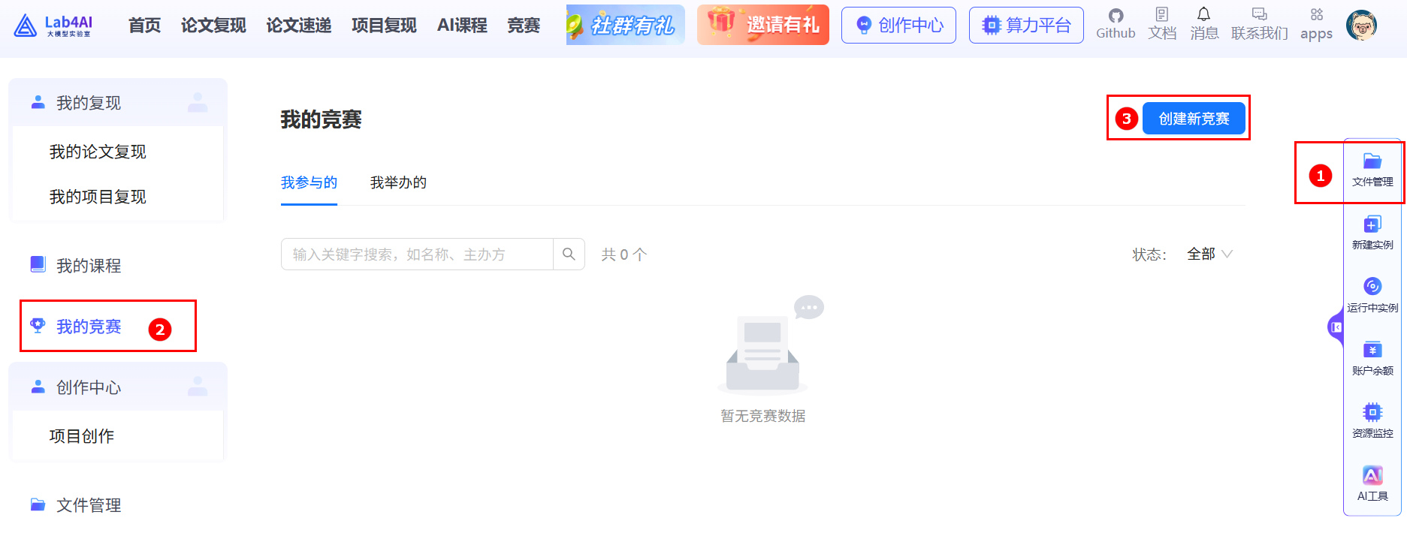1407x545 pixels.
Task: Collapse the right toolbar with purple handle
Action: [1336, 327]
